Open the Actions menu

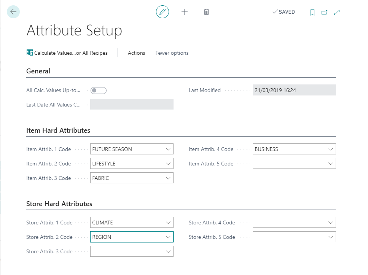pos(136,53)
